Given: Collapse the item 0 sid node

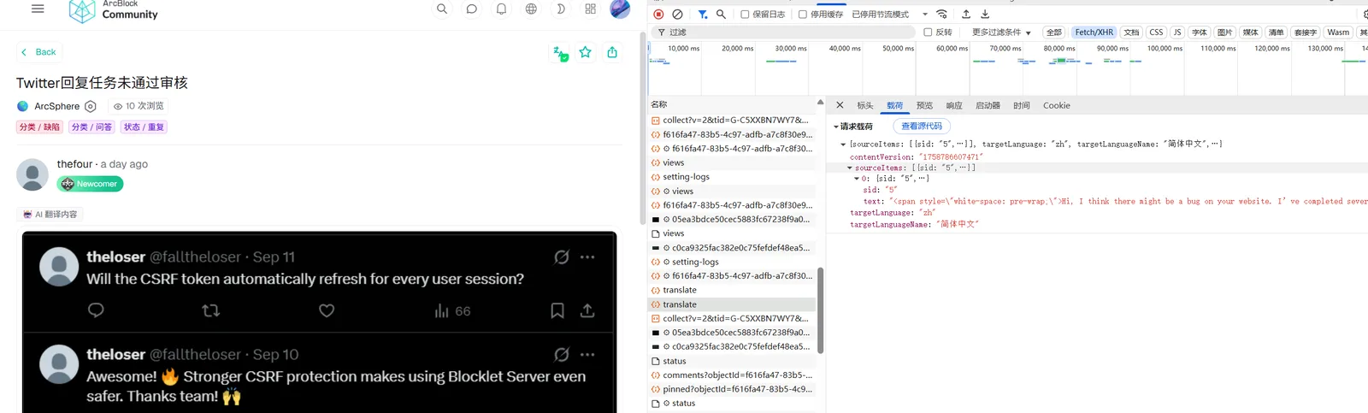Looking at the screenshot, I should 857,179.
